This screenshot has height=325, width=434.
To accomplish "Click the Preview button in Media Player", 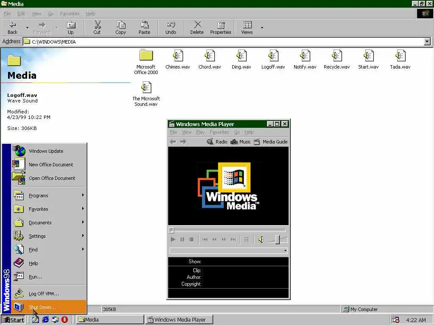I will [x=246, y=240].
